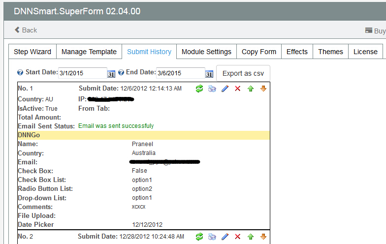This screenshot has height=244, width=386.
Task: Click the Date Picker value '12/12/2012'
Action: pos(147,224)
